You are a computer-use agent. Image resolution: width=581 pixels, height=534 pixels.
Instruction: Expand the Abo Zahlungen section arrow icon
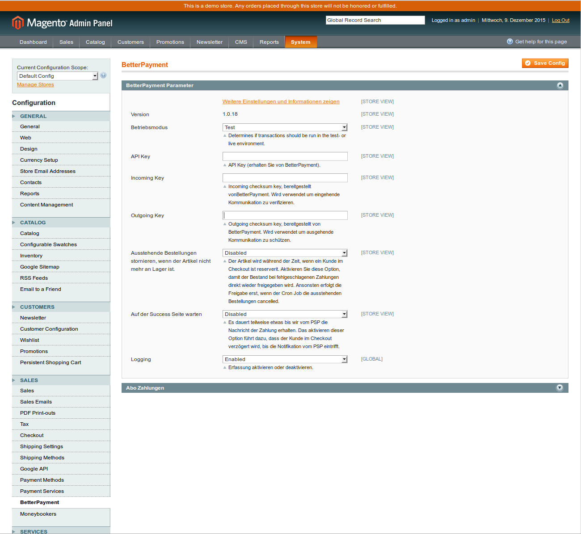[559, 388]
